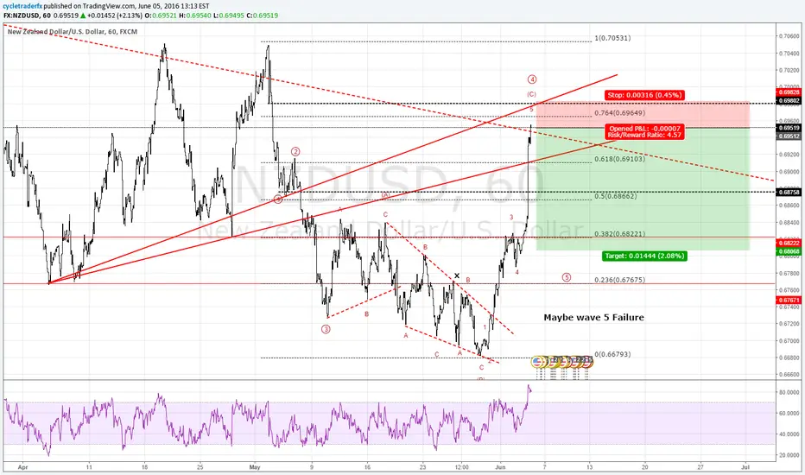Click the circled wave 5 label
Screen dimensions: 805x475
[x=567, y=277]
